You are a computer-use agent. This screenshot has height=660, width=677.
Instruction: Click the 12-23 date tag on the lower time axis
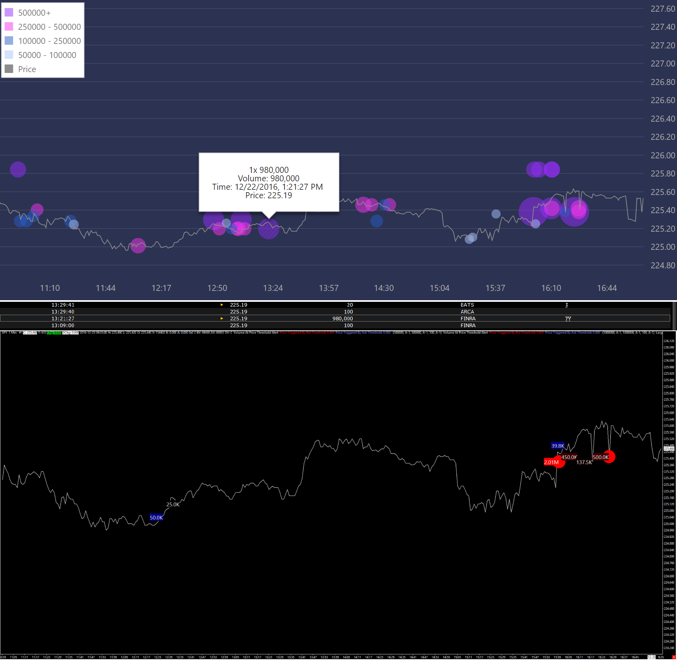pos(652,657)
